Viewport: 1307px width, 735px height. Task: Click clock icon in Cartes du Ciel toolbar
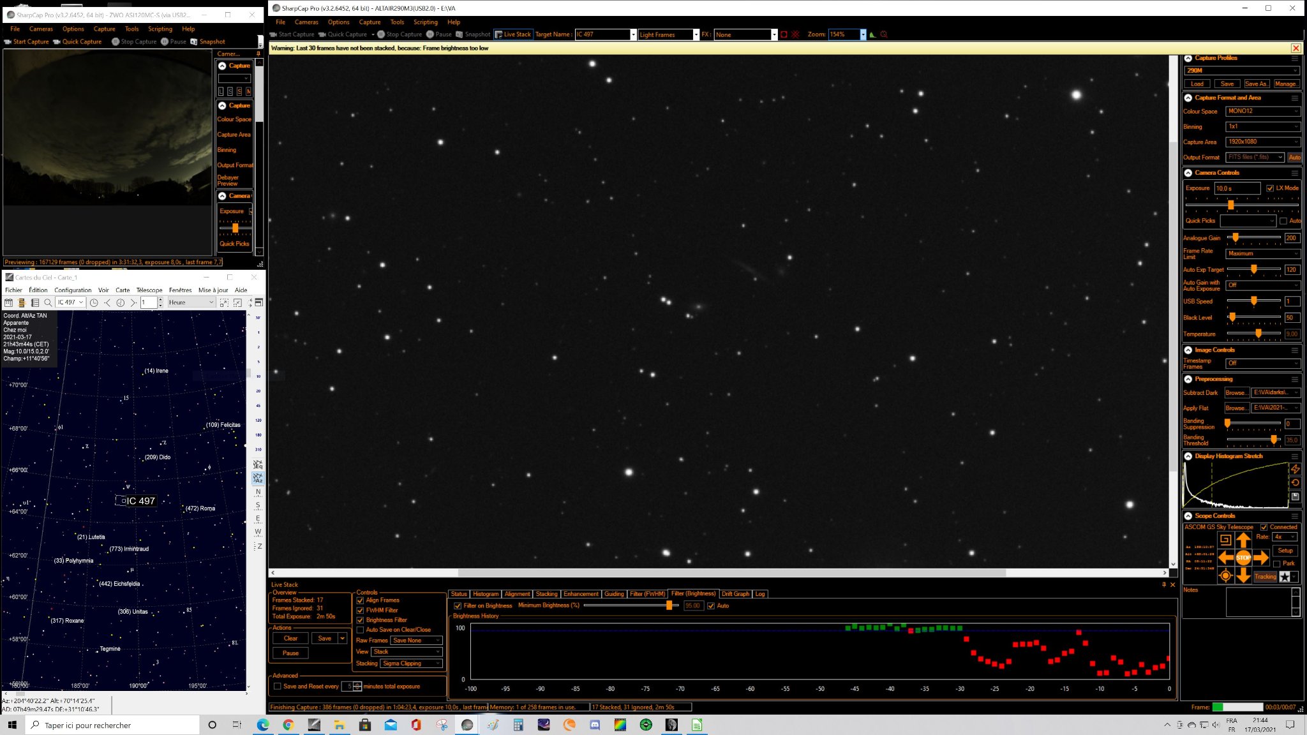point(94,302)
